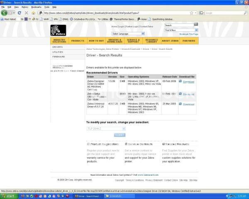249x199 pixels.
Task: Click the search magnifier icon in Firefox search box
Action: click(x=245, y=13)
